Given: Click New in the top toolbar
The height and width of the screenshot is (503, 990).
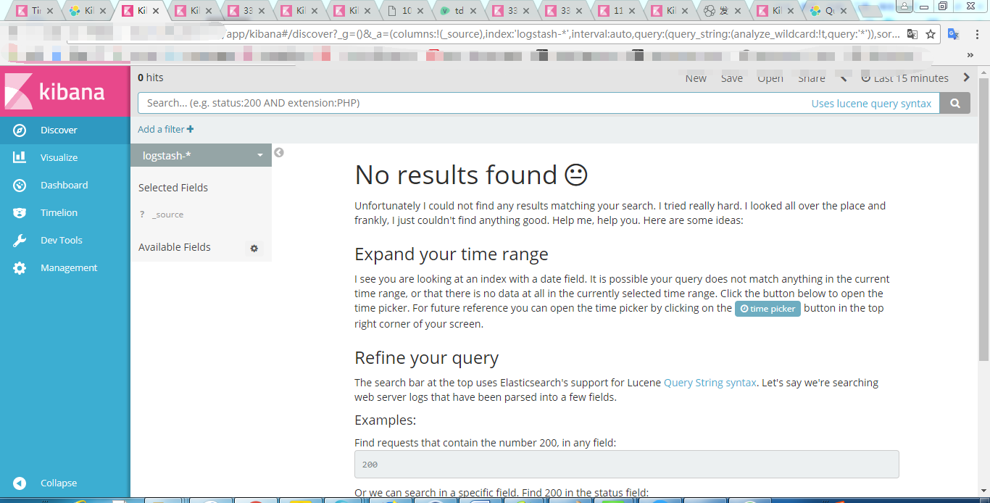Looking at the screenshot, I should 696,78.
